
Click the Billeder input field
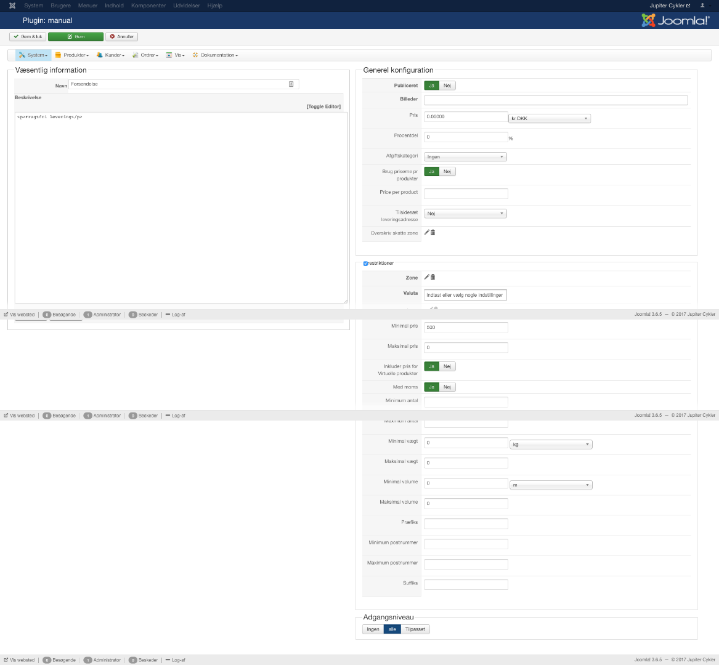[x=556, y=100]
